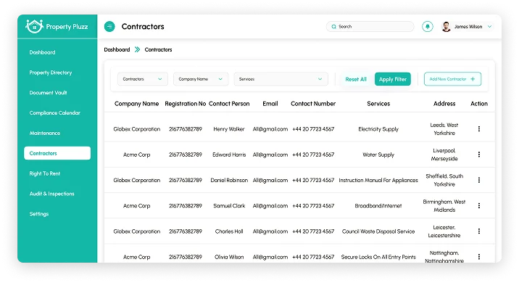Click the Company Name column header
The width and height of the screenshot is (519, 283).
[x=137, y=104]
